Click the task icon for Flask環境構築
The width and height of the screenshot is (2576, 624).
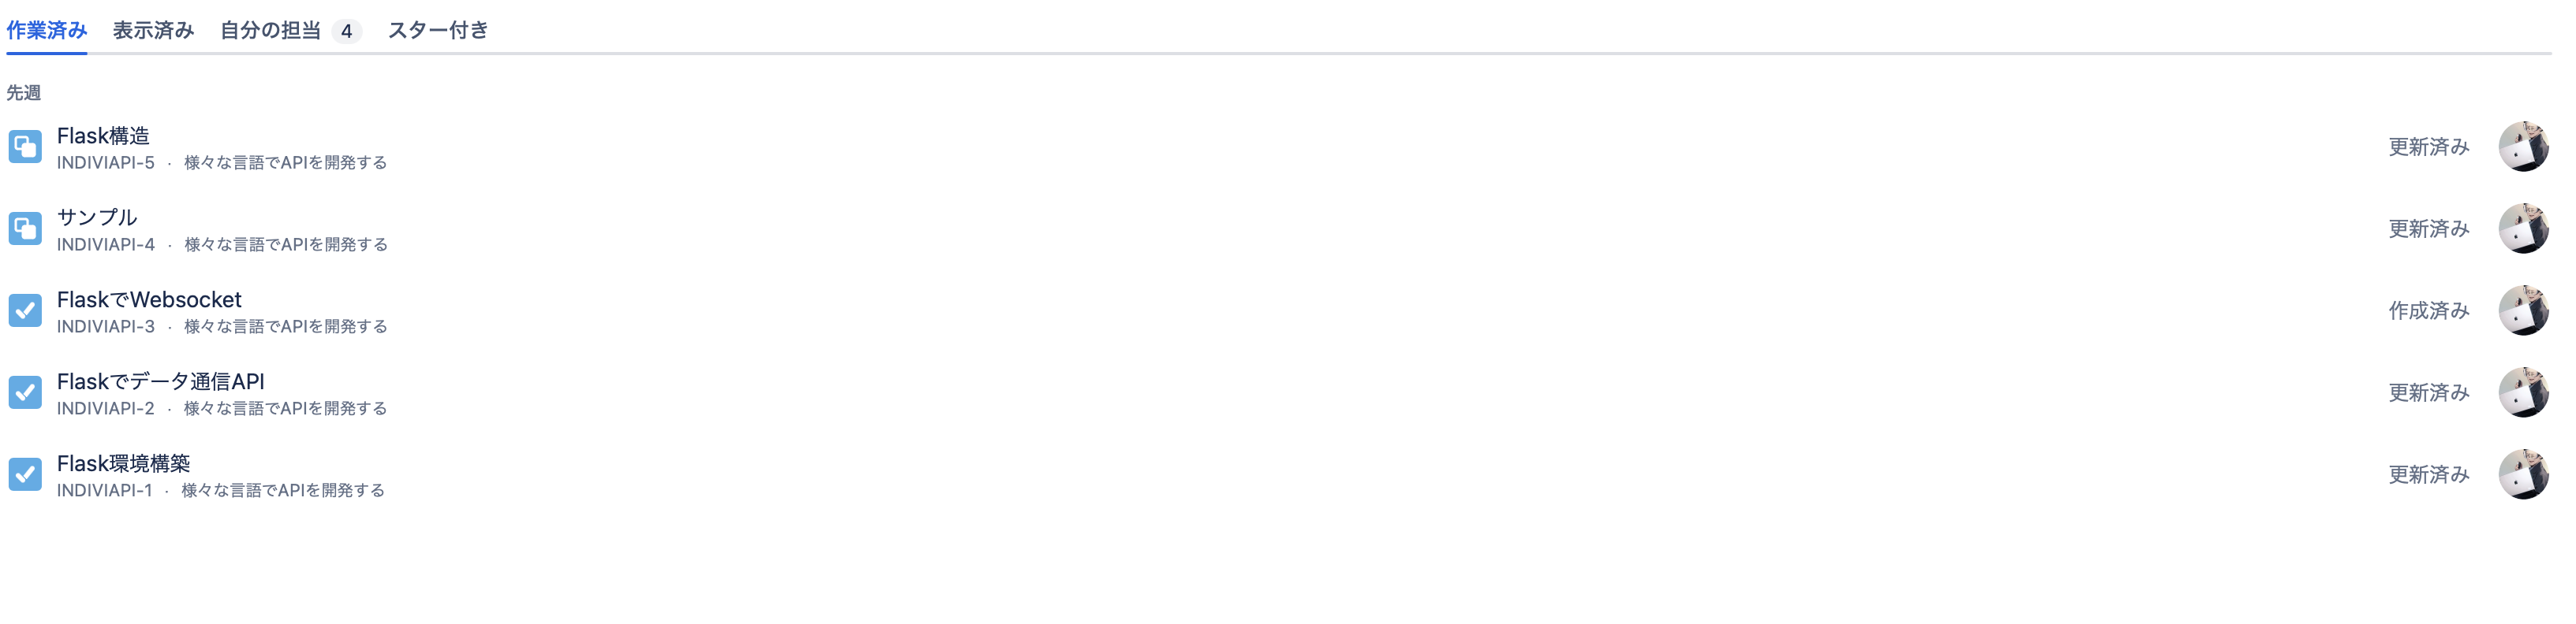(25, 474)
